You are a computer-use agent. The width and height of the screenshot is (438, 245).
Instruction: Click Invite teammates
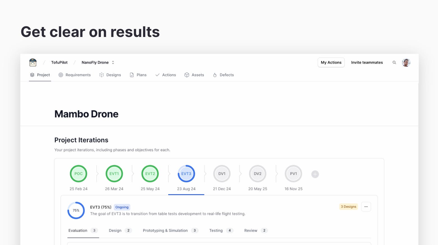pos(367,62)
